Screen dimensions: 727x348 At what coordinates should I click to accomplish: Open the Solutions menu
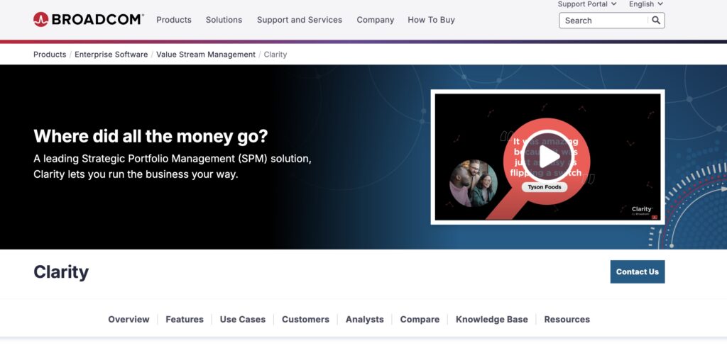click(x=224, y=20)
